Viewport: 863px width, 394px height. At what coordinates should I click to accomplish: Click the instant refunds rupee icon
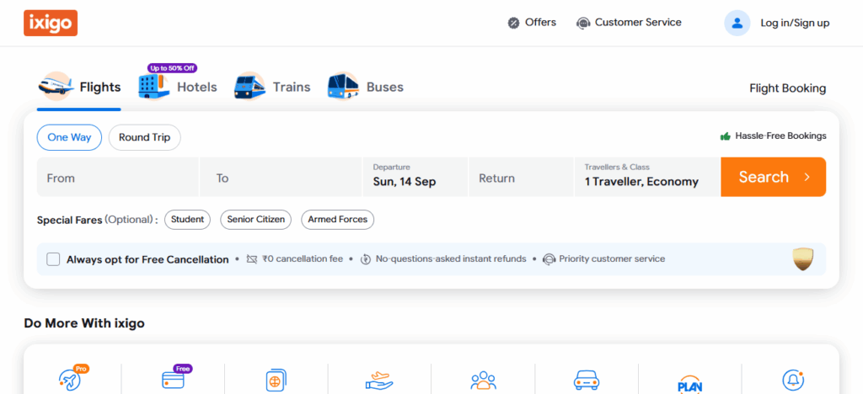click(x=366, y=258)
